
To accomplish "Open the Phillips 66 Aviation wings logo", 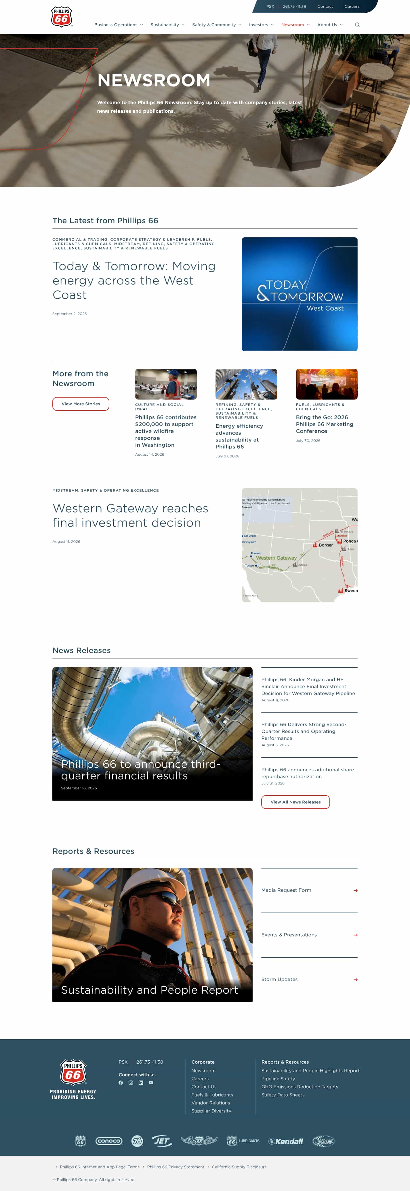I will coord(199,1141).
